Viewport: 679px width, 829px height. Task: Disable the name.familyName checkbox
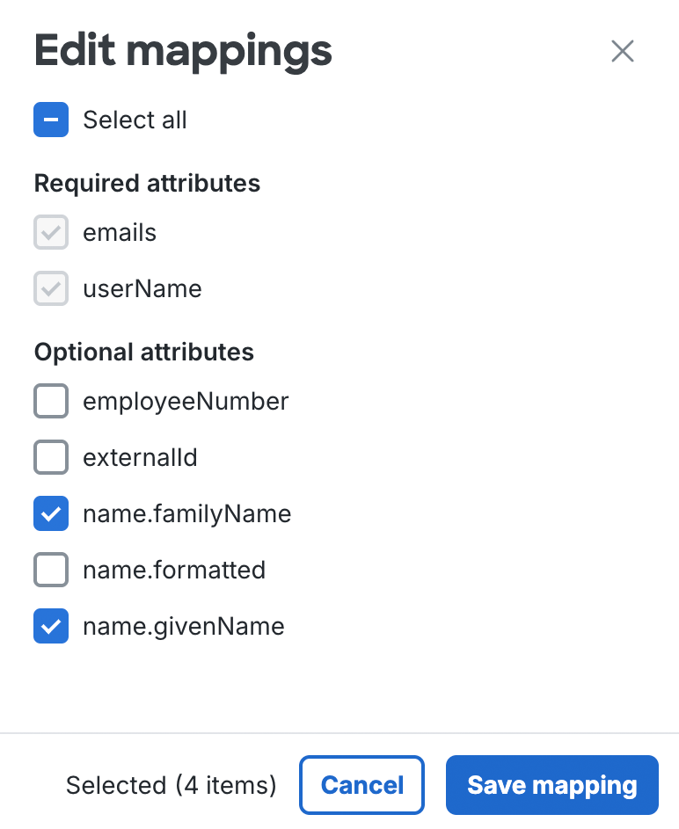tap(51, 513)
